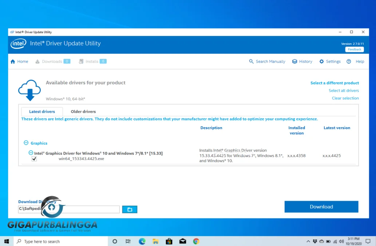The height and width of the screenshot is (246, 376).
Task: Open the History icon
Action: coord(294,61)
